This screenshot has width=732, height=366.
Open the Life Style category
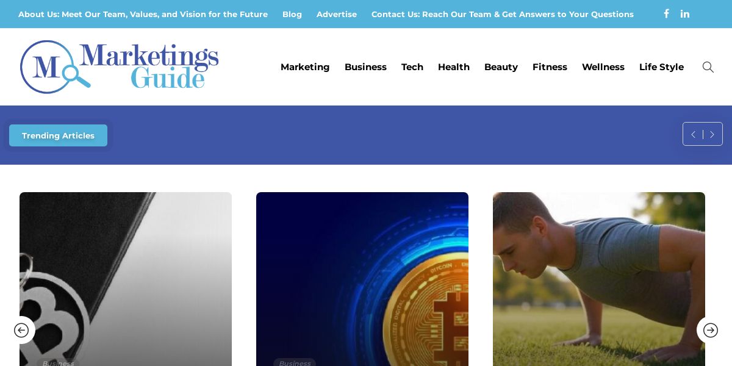pos(661,67)
